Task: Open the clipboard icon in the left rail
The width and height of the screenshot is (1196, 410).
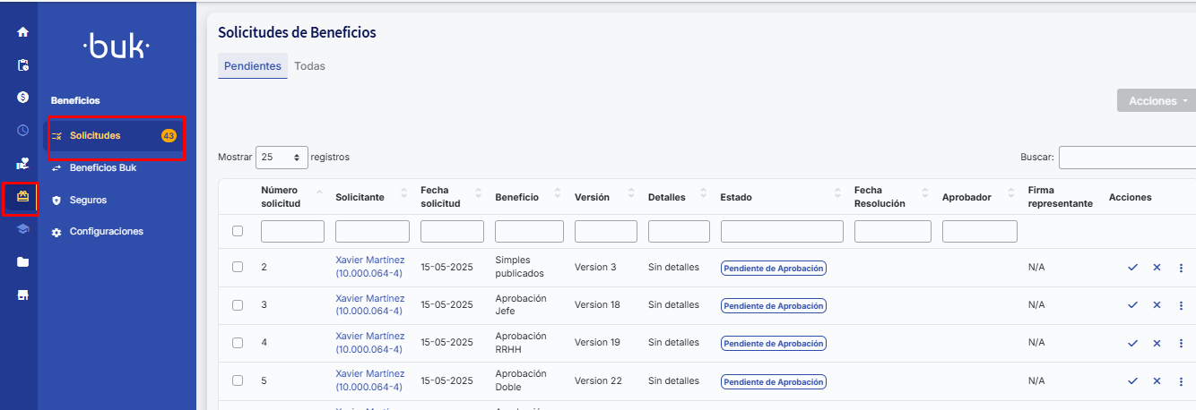Action: (x=23, y=65)
